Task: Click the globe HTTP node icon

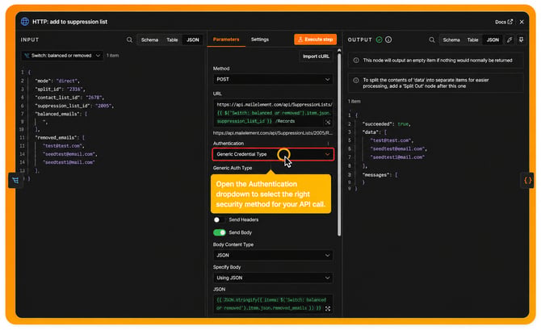Action: [x=25, y=21]
